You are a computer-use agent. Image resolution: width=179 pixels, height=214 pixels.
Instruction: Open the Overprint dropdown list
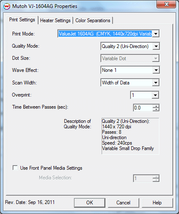(x=155, y=95)
